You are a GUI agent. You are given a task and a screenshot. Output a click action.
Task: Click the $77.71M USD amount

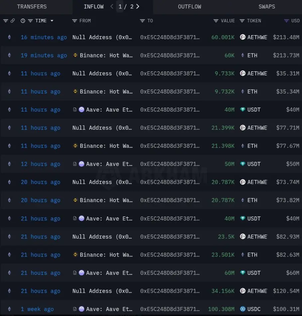coord(288,128)
